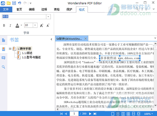Expand the font name dropdown arrow

[48, 17]
